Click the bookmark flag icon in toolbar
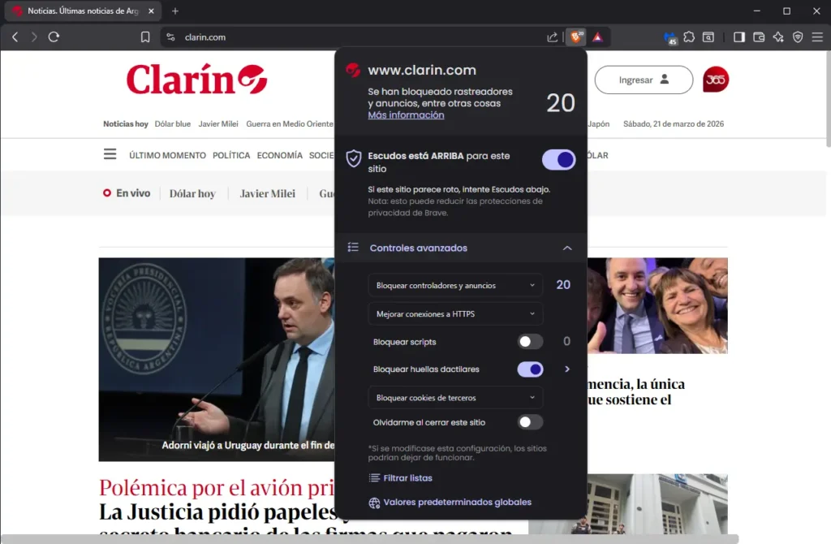This screenshot has width=831, height=544. pyautogui.click(x=144, y=37)
